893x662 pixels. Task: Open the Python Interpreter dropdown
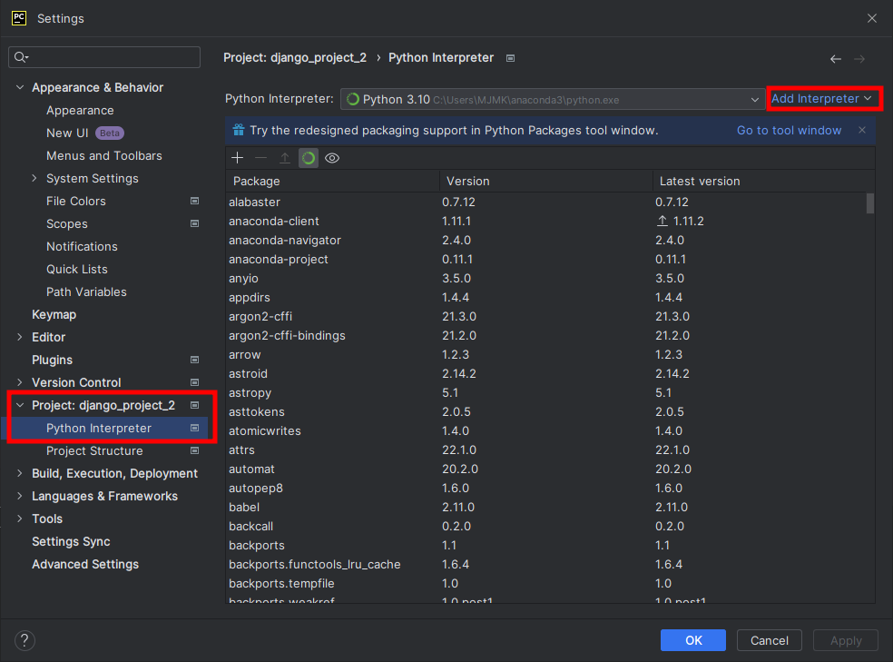553,99
